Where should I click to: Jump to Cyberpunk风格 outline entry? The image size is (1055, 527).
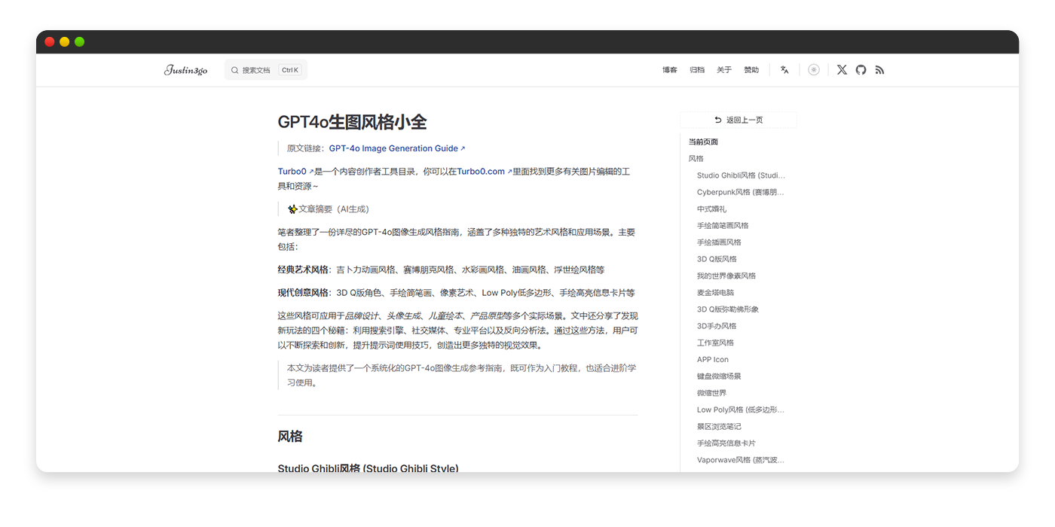[741, 192]
